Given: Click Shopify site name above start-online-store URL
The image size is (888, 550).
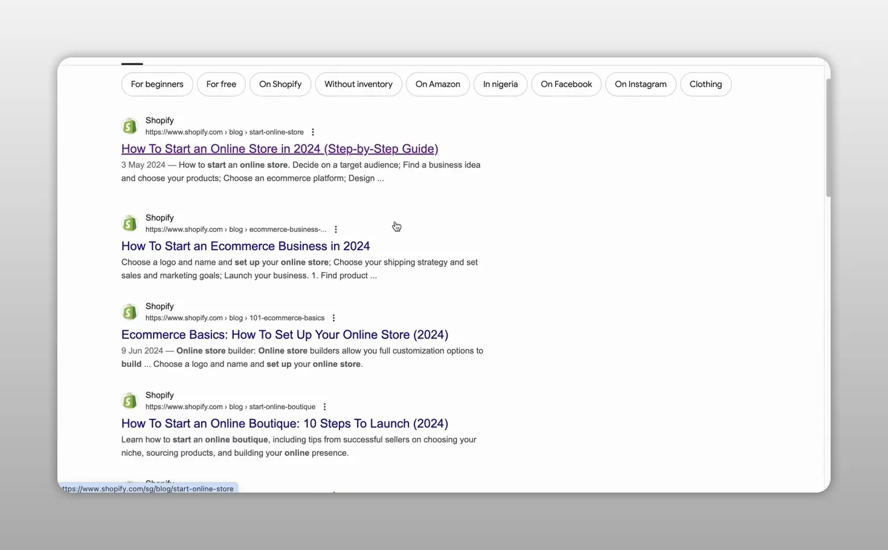Looking at the screenshot, I should (x=159, y=120).
